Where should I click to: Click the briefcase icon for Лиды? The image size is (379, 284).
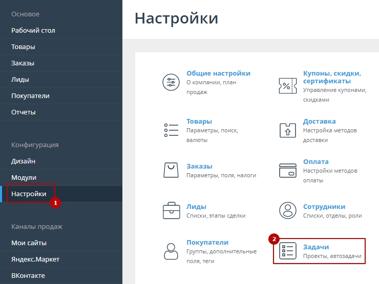pyautogui.click(x=171, y=210)
